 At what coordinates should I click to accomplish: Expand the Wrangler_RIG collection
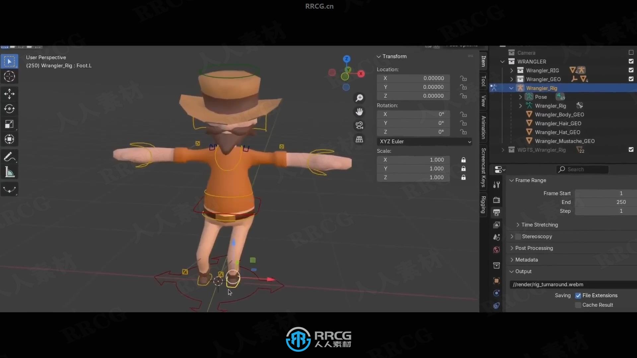pos(512,71)
